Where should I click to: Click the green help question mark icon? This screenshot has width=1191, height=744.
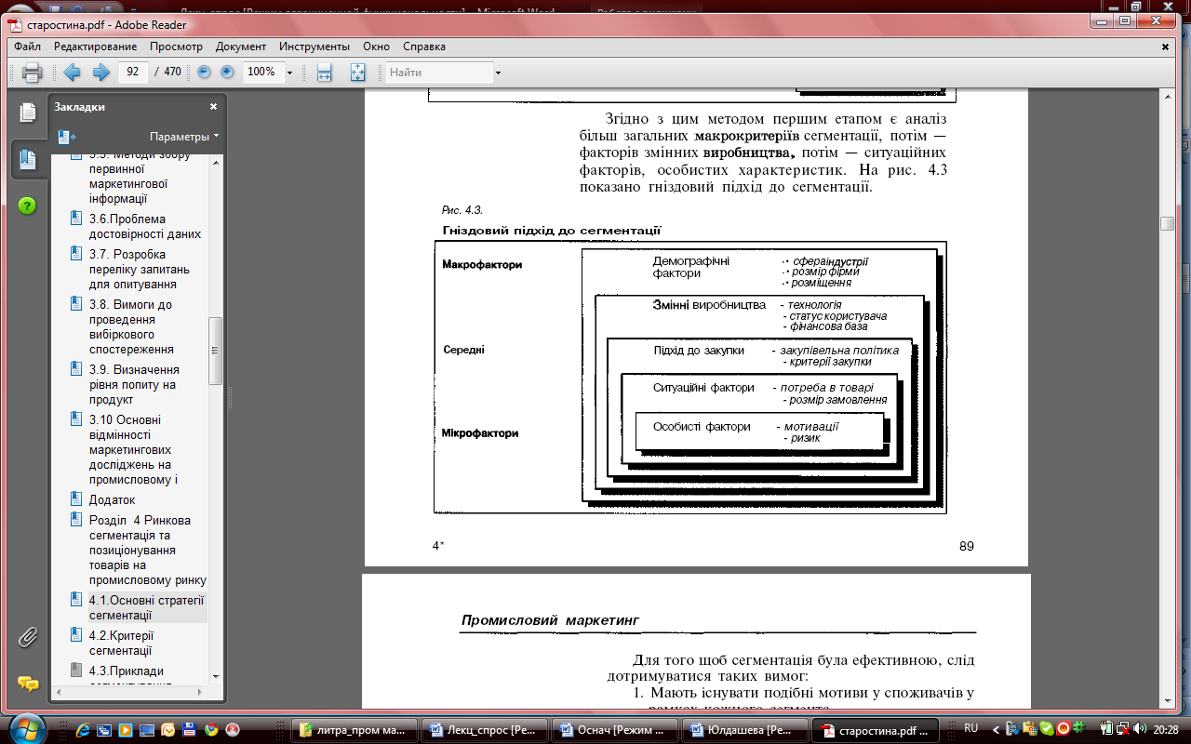click(27, 206)
